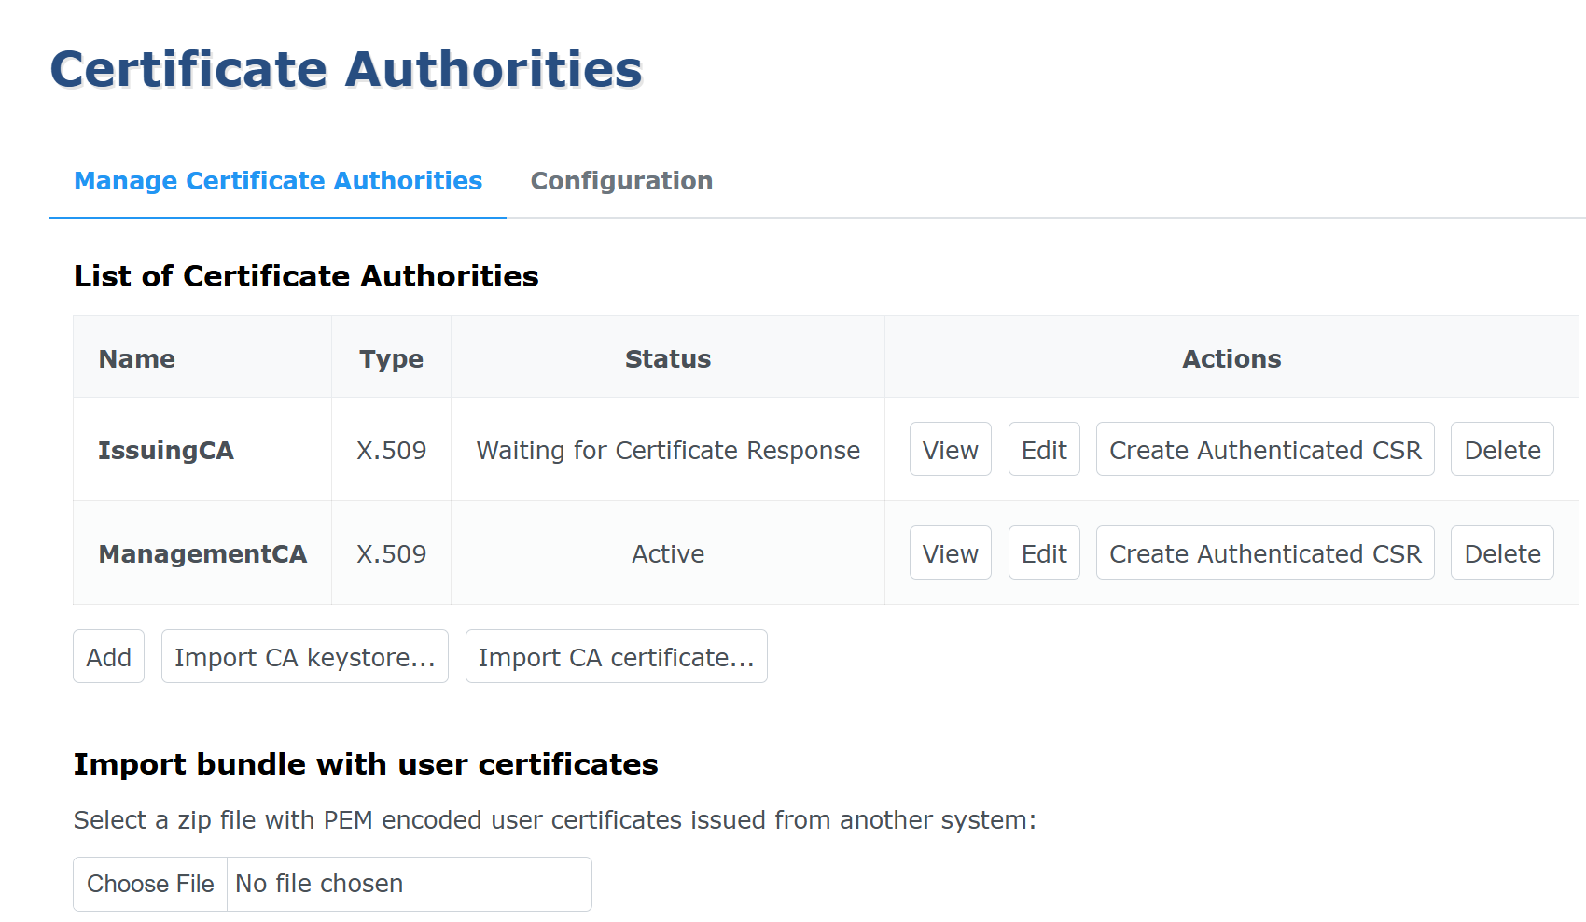Click the Status column header

668,359
